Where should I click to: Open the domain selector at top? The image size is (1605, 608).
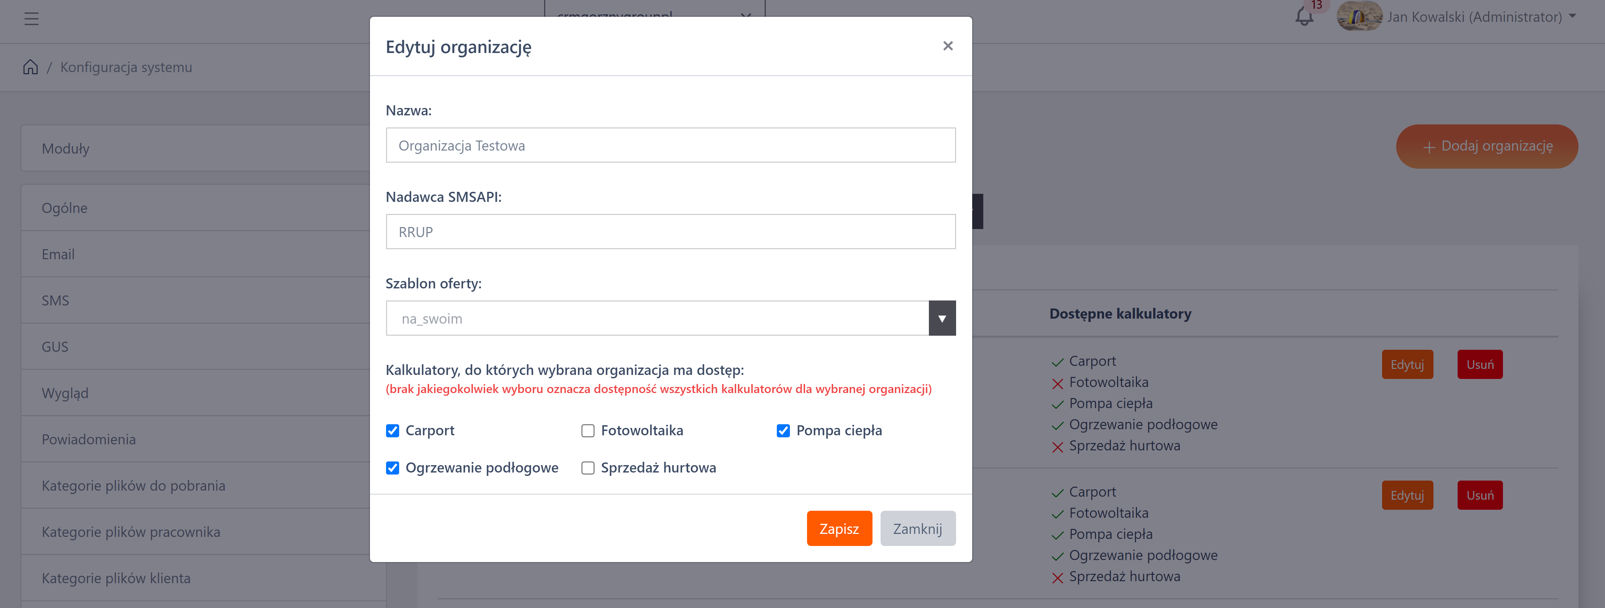[654, 12]
